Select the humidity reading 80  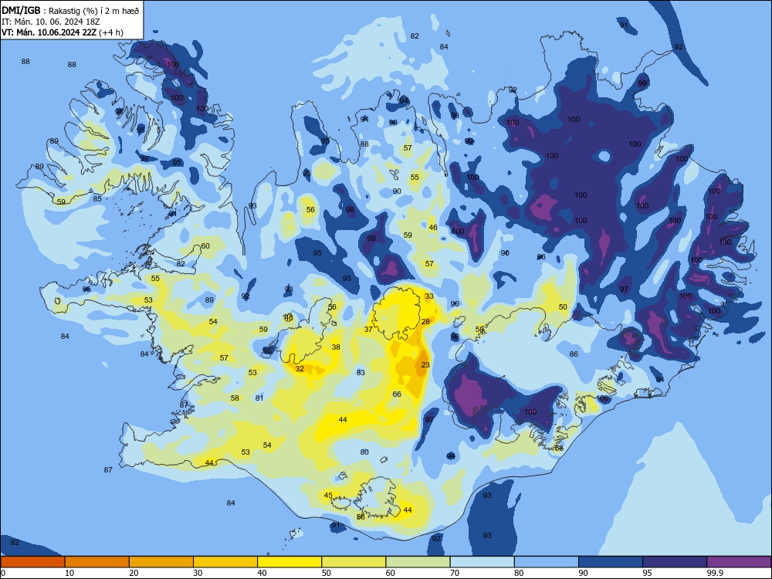pos(364,452)
